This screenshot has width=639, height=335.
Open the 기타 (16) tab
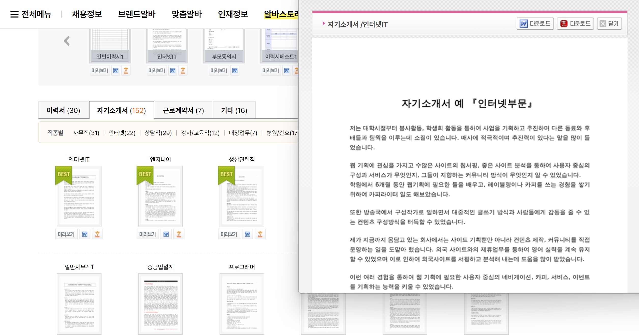tap(234, 110)
